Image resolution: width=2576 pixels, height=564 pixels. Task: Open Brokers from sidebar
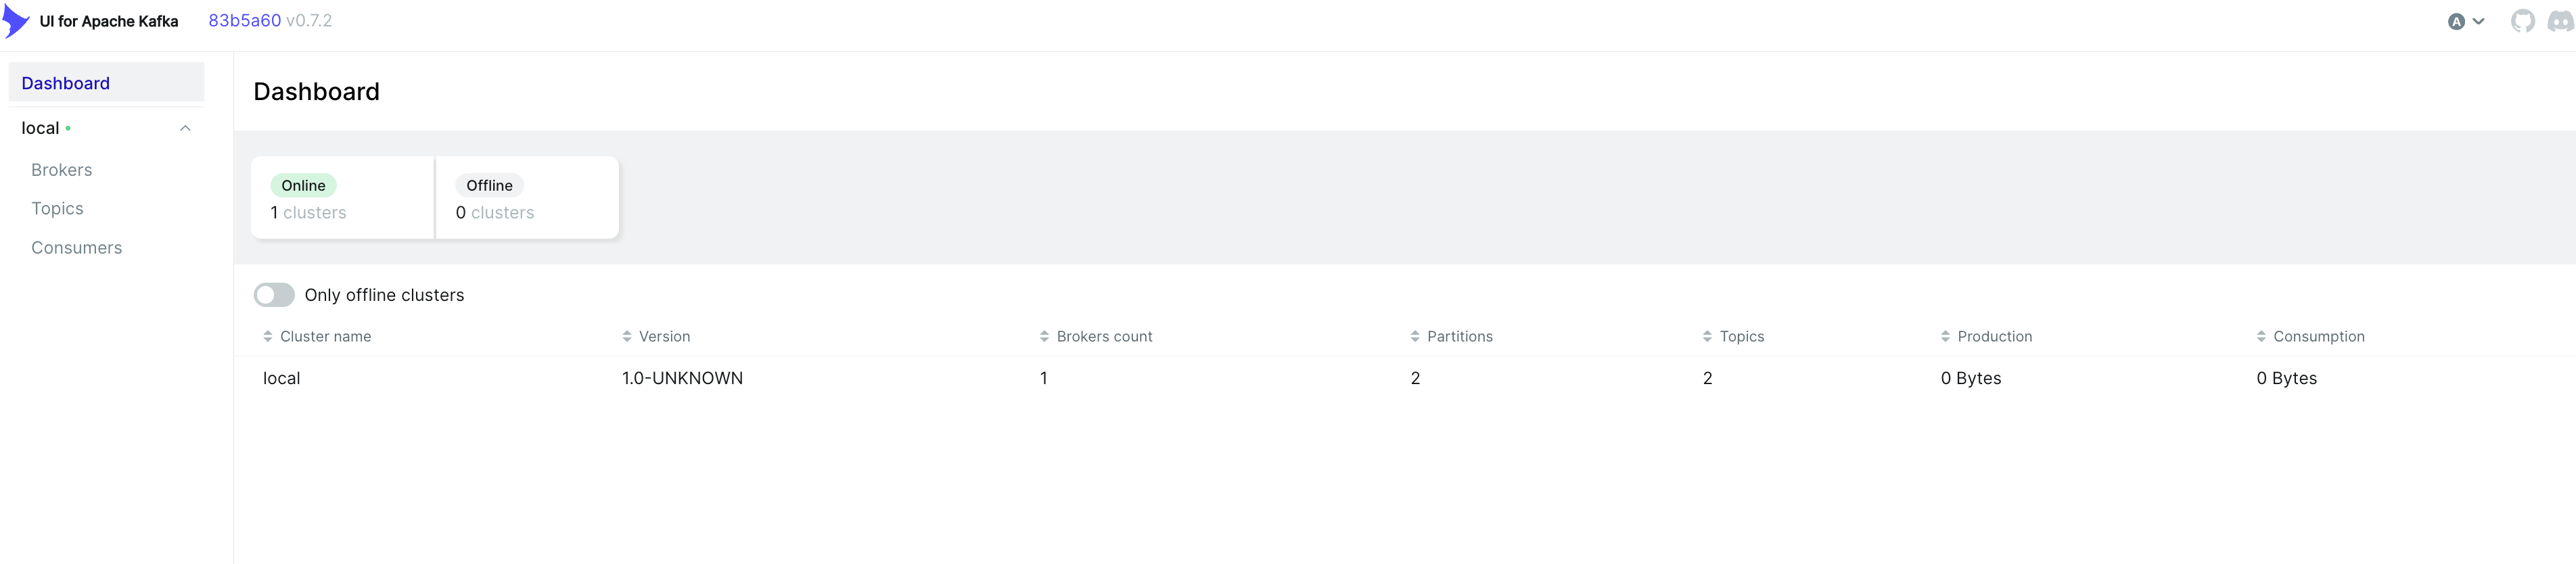click(62, 170)
